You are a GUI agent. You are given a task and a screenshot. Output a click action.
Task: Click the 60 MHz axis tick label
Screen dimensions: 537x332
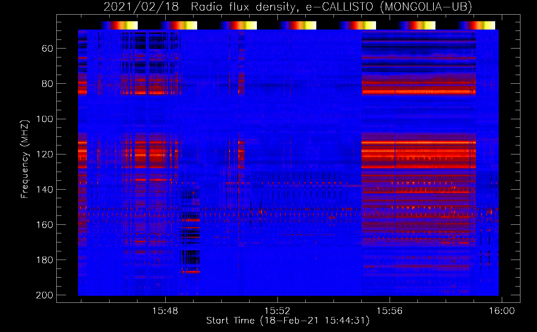(47, 49)
